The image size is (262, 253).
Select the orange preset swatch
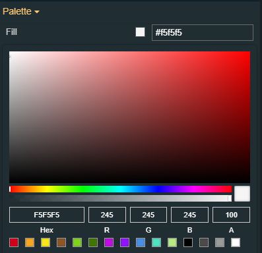[x=30, y=242]
